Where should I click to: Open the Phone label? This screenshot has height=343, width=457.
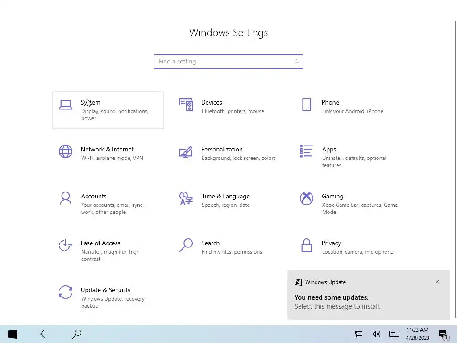point(330,102)
